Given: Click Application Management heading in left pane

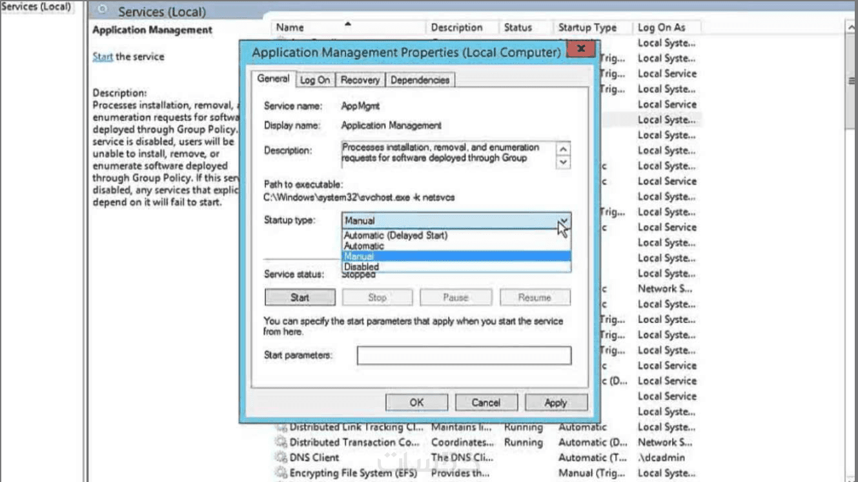Looking at the screenshot, I should [152, 30].
